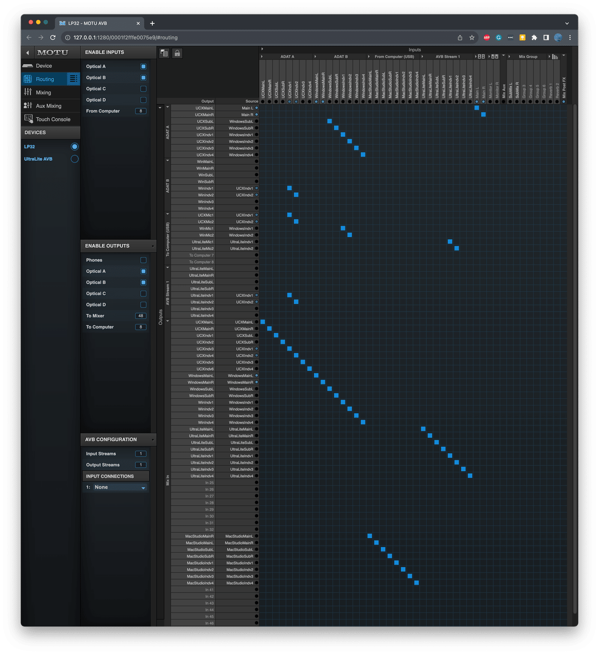599x654 pixels.
Task: Click routing point MacStudioMainR output row
Action: coord(370,536)
